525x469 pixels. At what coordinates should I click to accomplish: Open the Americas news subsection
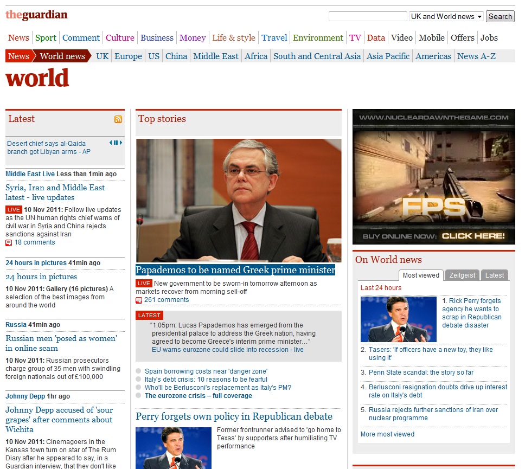click(x=433, y=56)
